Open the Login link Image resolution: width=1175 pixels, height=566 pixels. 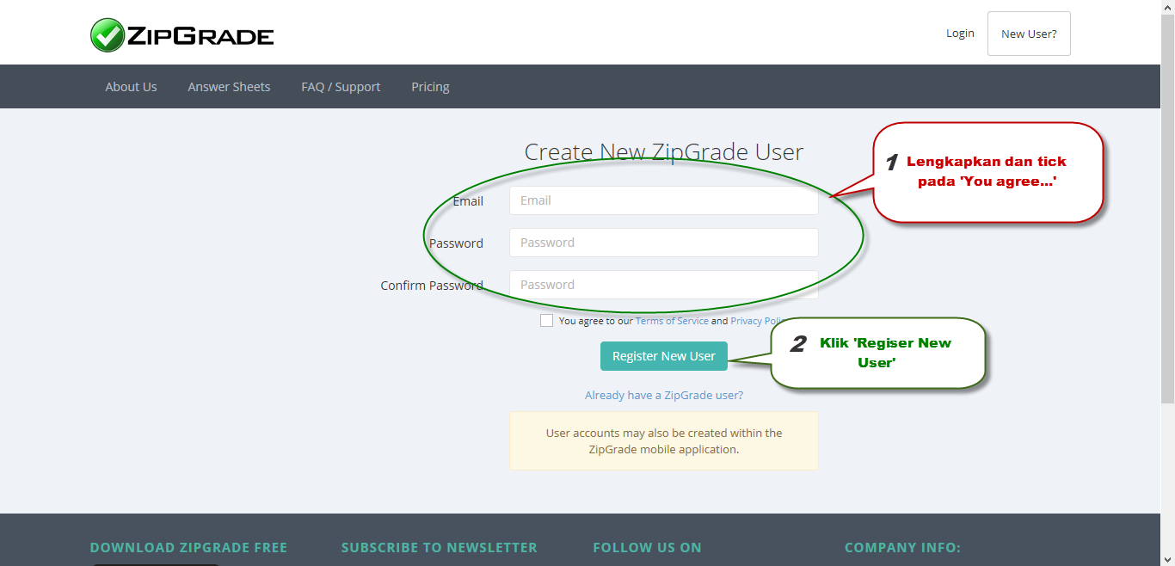960,34
